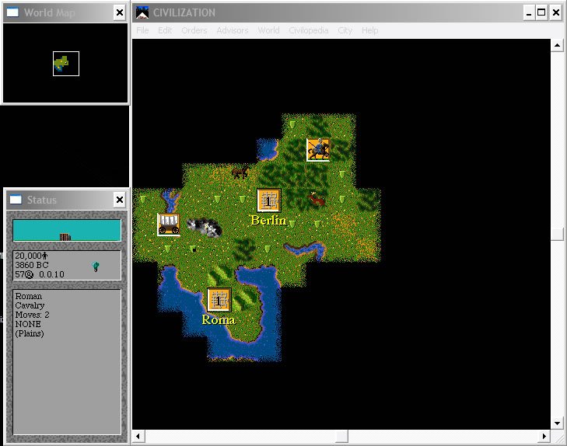Click the palace view strip in Status
This screenshot has width=567, height=446.
coord(67,230)
